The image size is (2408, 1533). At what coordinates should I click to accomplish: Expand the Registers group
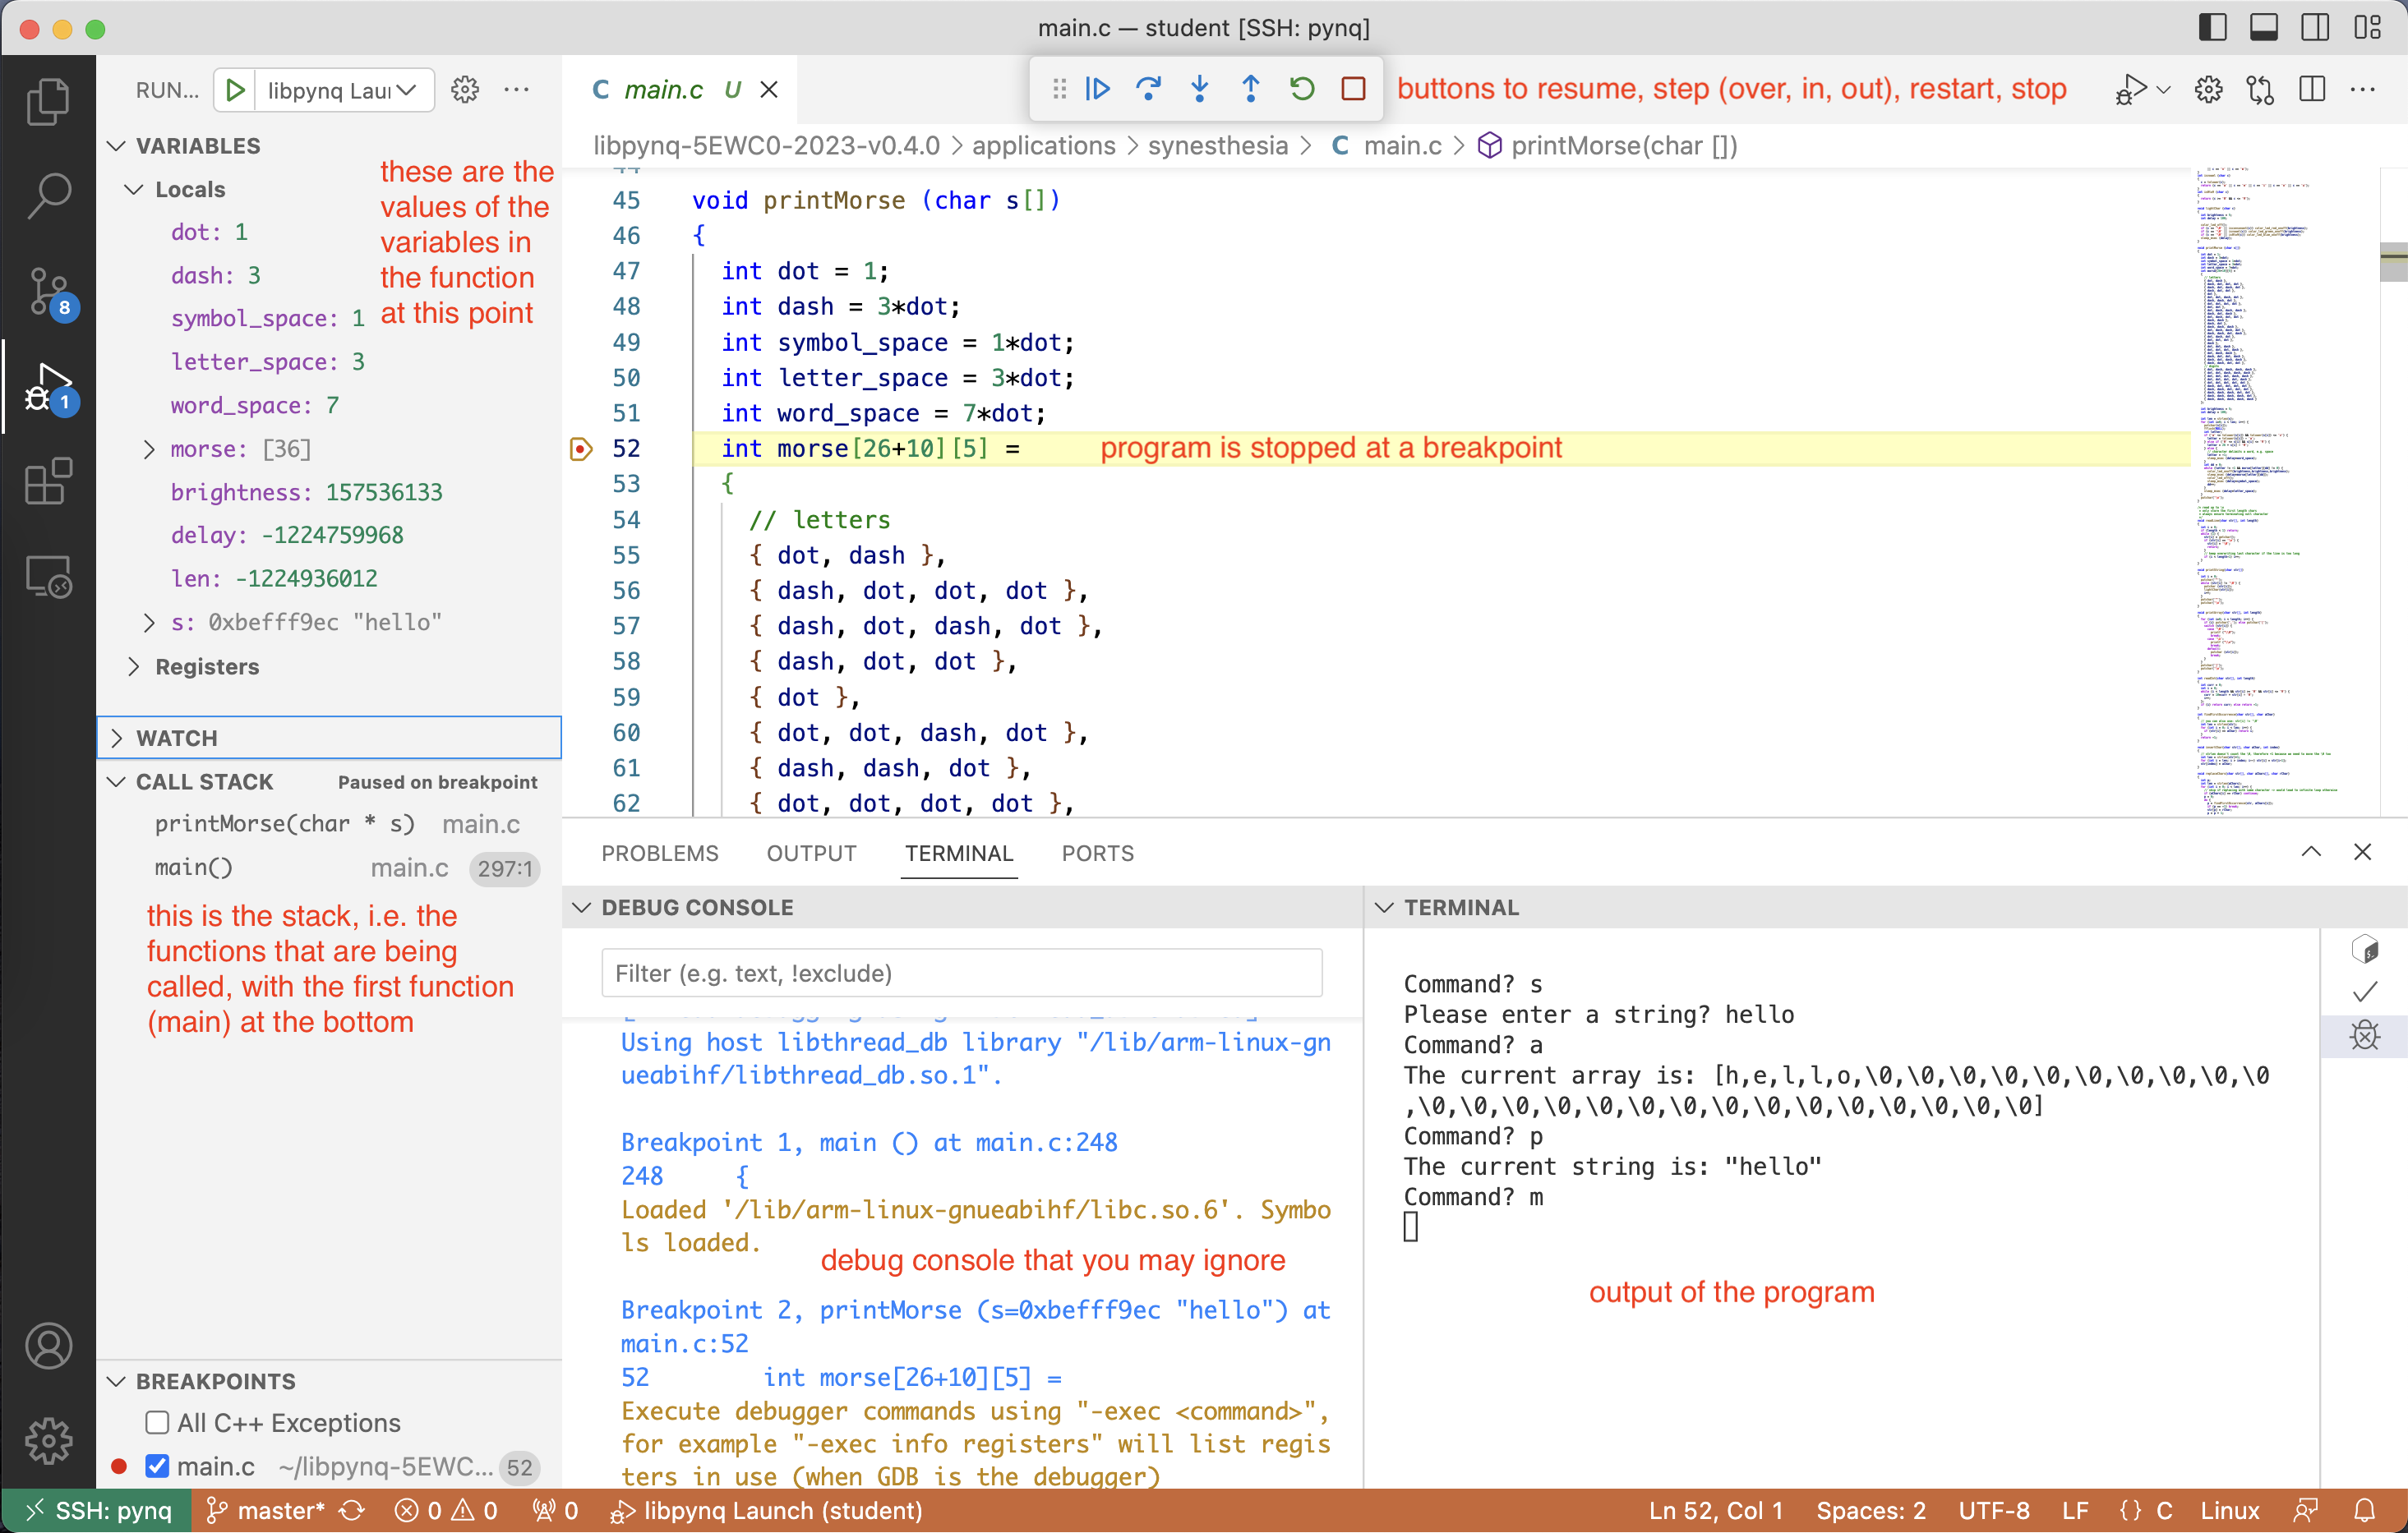[134, 666]
